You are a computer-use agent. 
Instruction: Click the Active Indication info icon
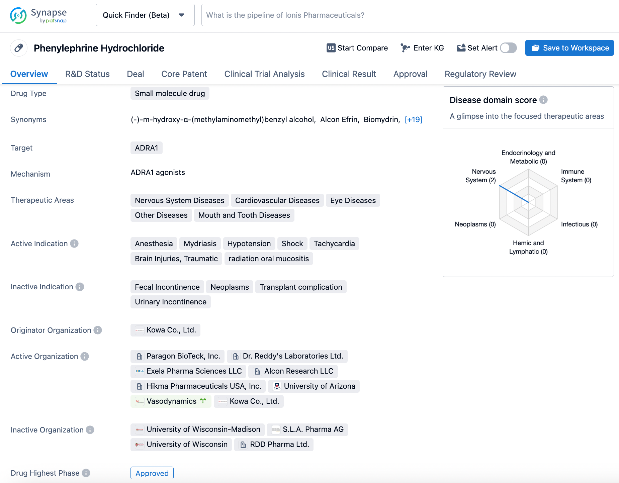(x=74, y=244)
